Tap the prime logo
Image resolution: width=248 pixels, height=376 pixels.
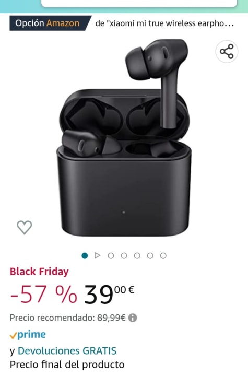(x=28, y=335)
